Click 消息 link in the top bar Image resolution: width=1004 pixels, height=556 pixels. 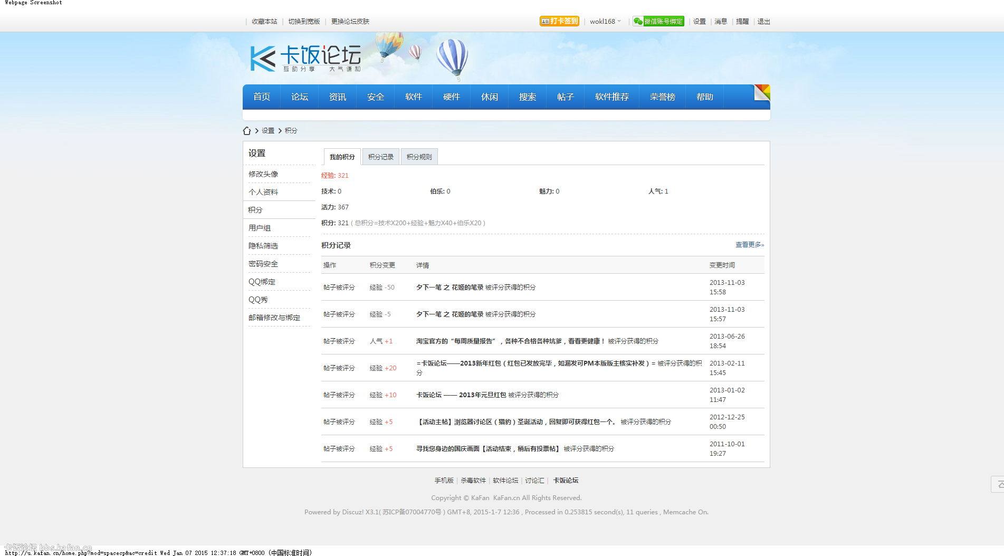(x=721, y=22)
